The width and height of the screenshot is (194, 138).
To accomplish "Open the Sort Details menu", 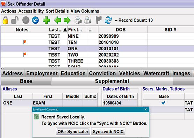I will 57,11.
